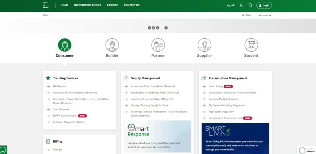The height and width of the screenshot is (154, 316).
Task: Select the Partner persona icon
Action: click(x=158, y=45)
